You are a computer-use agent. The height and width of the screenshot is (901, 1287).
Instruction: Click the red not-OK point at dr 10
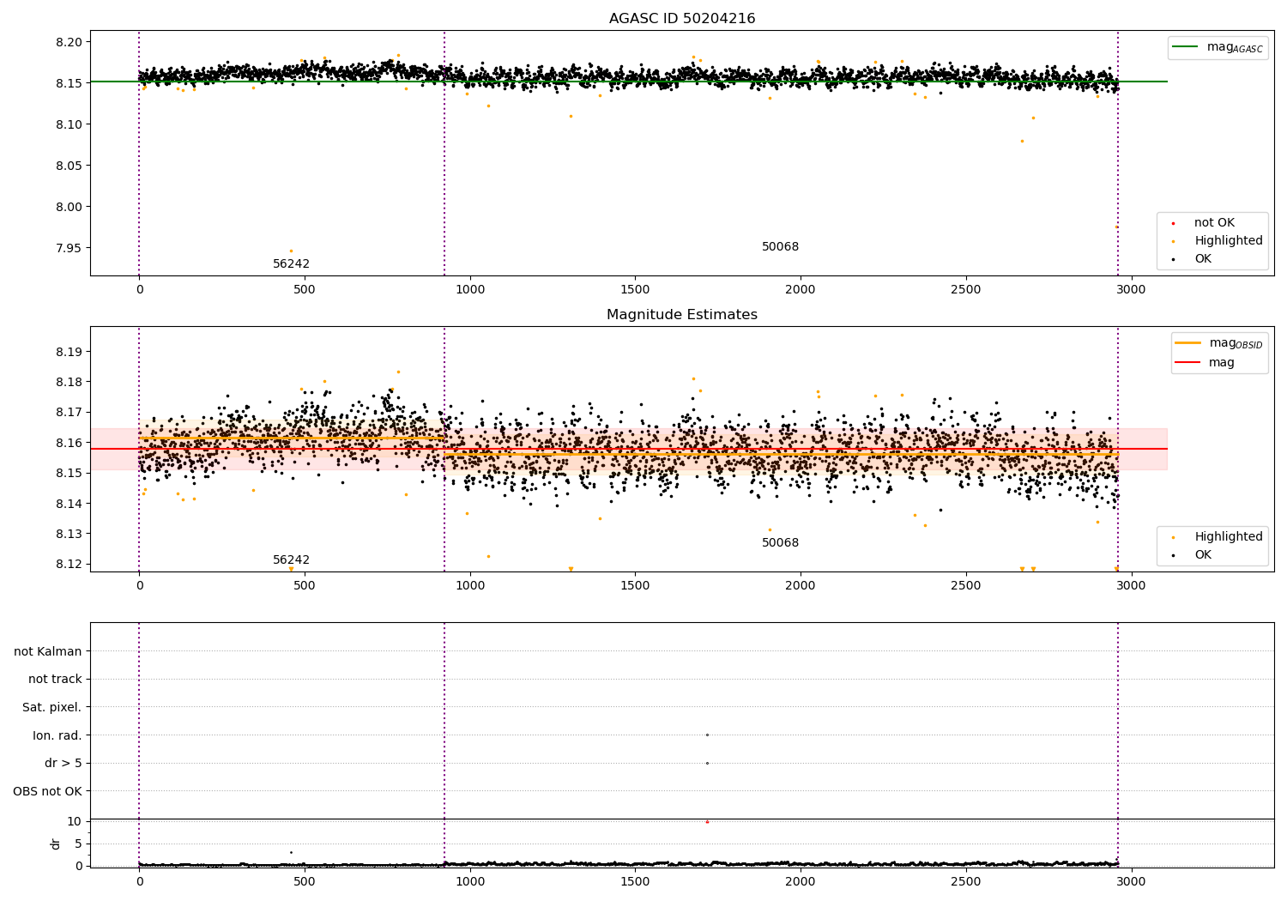click(707, 822)
